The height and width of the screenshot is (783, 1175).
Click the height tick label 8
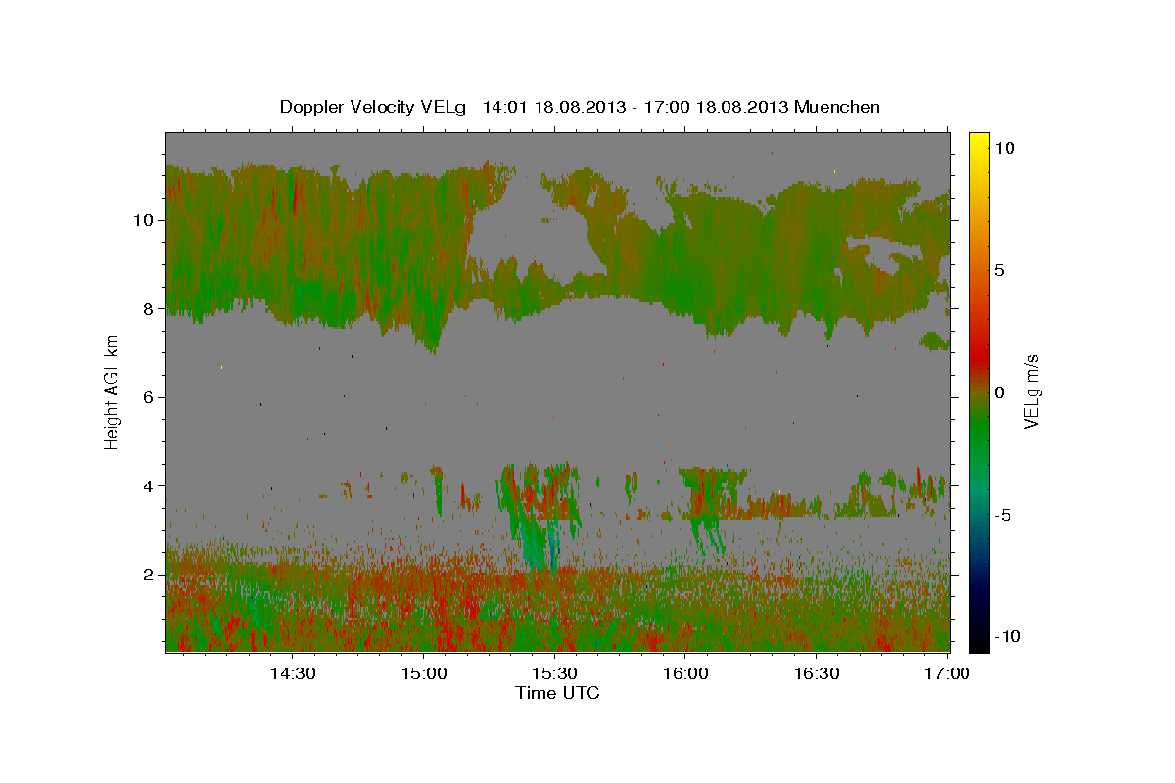coord(150,308)
